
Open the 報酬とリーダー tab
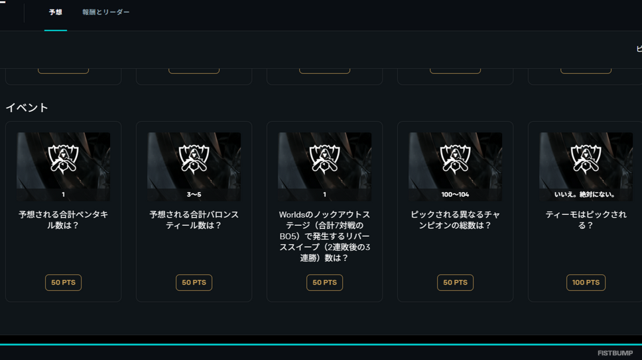pos(105,13)
